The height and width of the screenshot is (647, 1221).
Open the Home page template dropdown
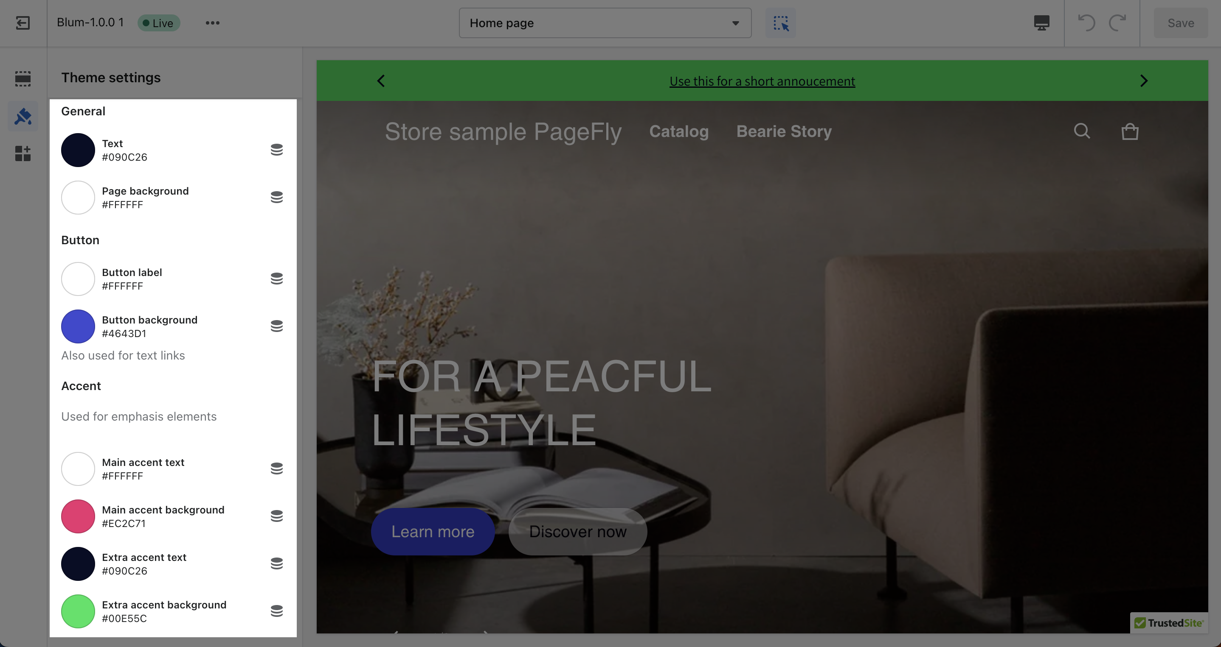click(x=605, y=23)
